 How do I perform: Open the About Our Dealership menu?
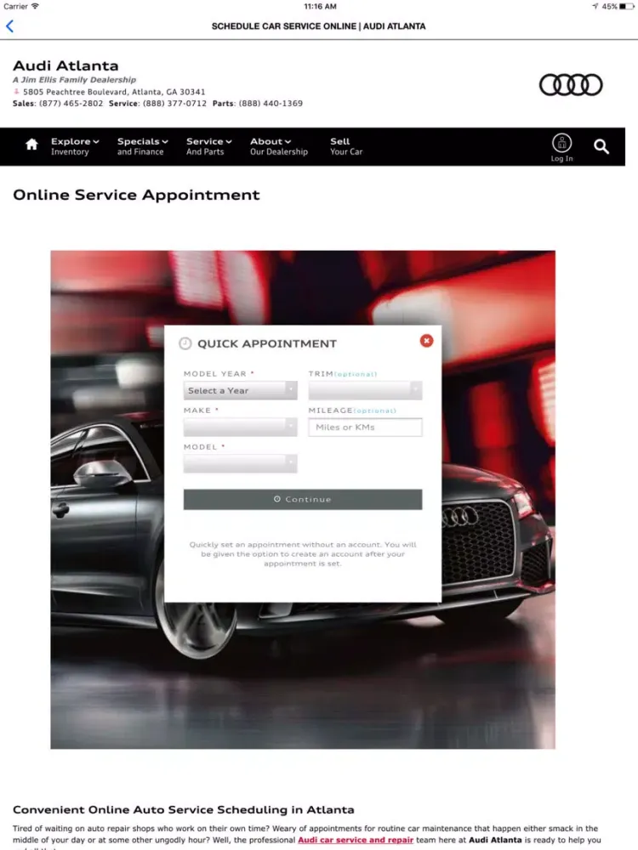click(x=279, y=146)
